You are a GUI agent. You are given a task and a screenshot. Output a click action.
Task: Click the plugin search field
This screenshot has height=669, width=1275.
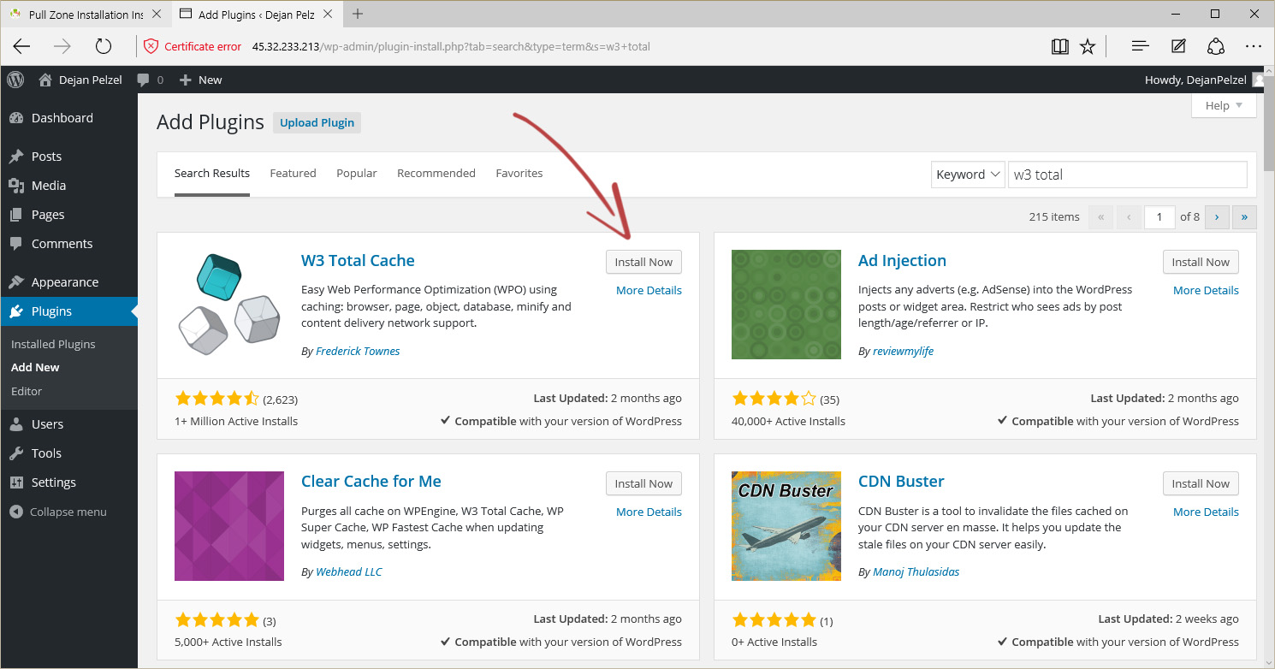1128,175
